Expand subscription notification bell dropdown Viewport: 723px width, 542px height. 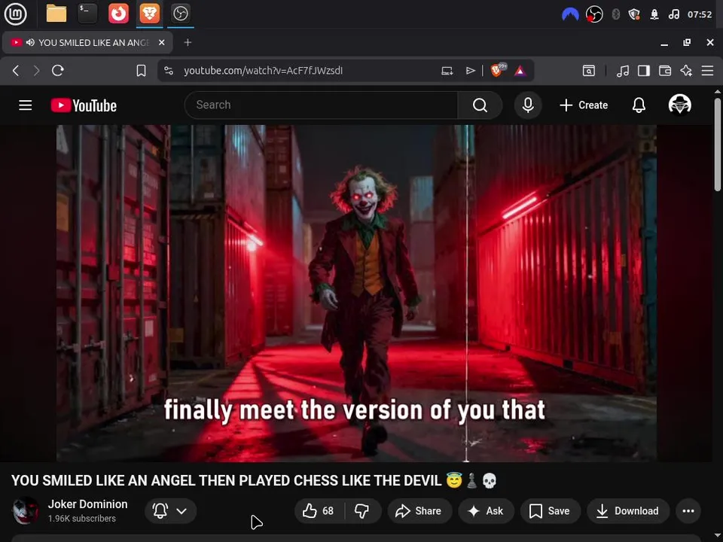click(170, 510)
